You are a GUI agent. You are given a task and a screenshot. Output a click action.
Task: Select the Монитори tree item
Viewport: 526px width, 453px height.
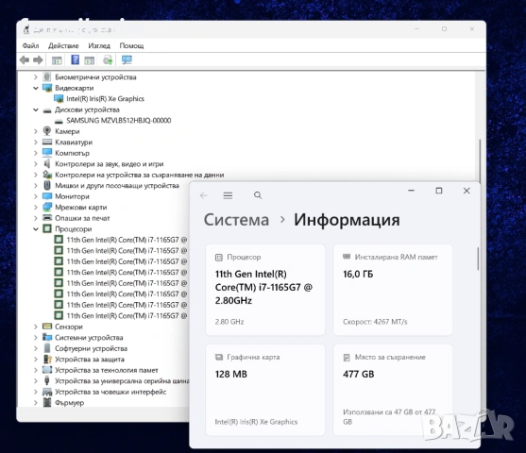tap(72, 196)
